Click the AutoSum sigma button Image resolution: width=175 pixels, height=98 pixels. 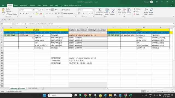tap(138, 9)
